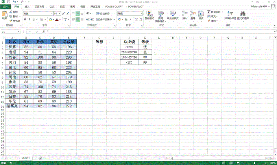Click the Save icon in quick access toolbar
Image resolution: width=277 pixels, height=165 pixels.
[9, 2]
